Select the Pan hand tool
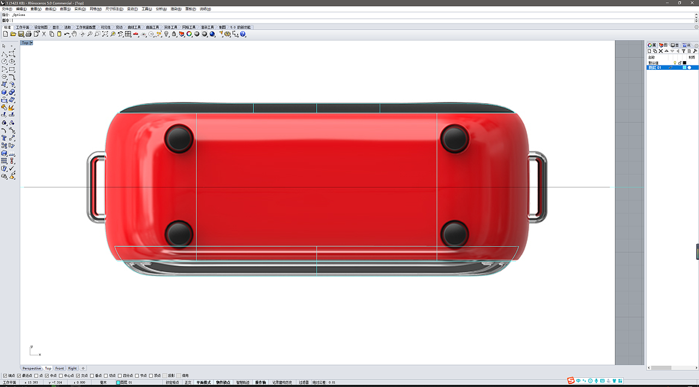Screen dimensions: 699x387 pyautogui.click(x=74, y=34)
